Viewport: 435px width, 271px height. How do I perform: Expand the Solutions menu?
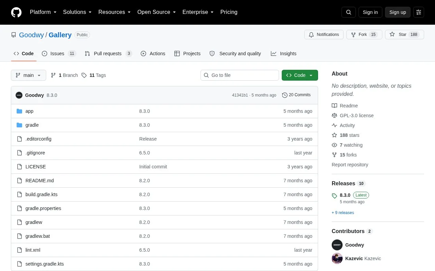77,12
